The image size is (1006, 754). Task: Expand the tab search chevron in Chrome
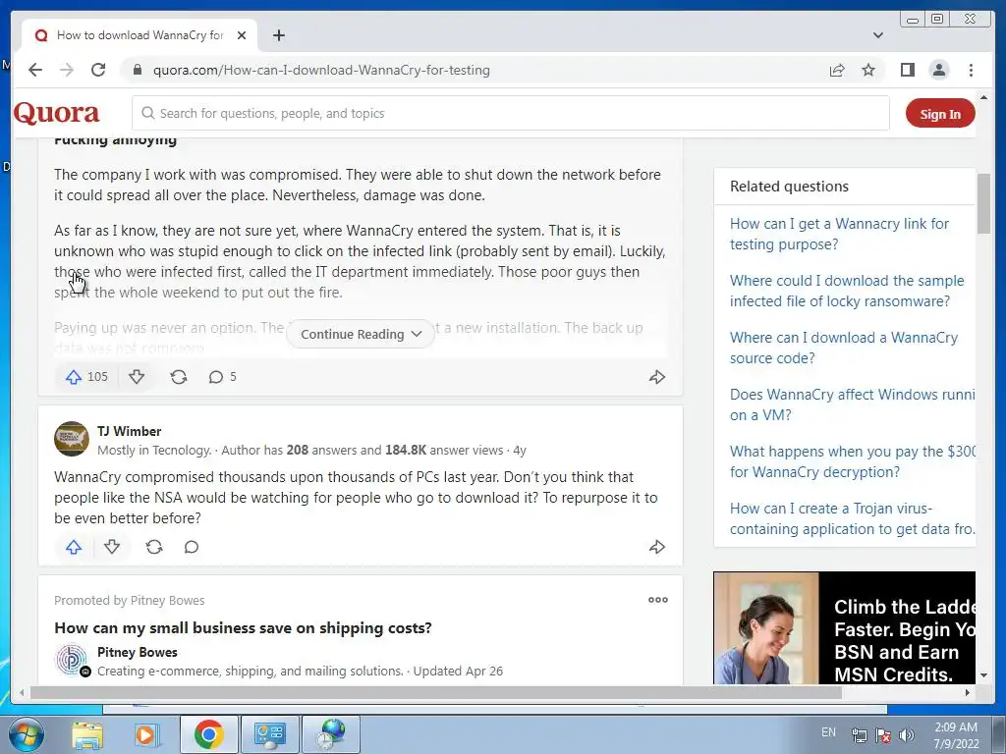pos(877,35)
